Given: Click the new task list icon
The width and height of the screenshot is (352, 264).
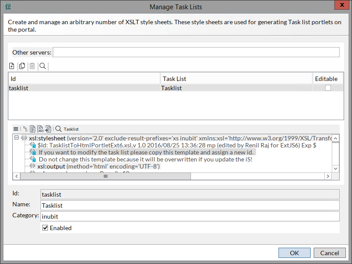Looking at the screenshot, I should pos(12,66).
